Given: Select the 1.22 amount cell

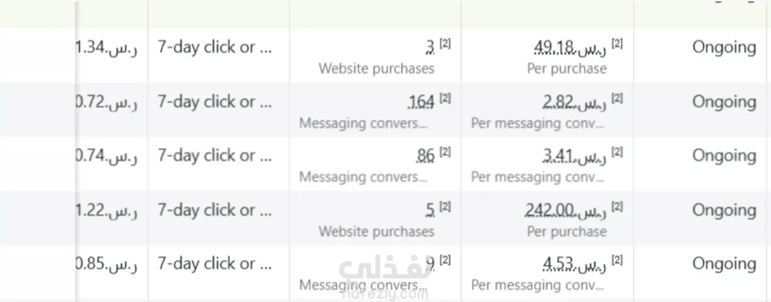Looking at the screenshot, I should [107, 210].
